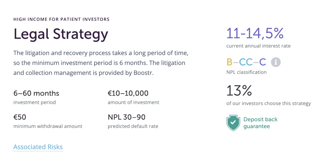The width and height of the screenshot is (332, 166).
Task: Click the yellow B classification letter
Action: click(x=229, y=62)
